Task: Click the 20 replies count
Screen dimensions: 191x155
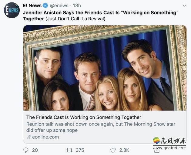Action: [35, 150]
